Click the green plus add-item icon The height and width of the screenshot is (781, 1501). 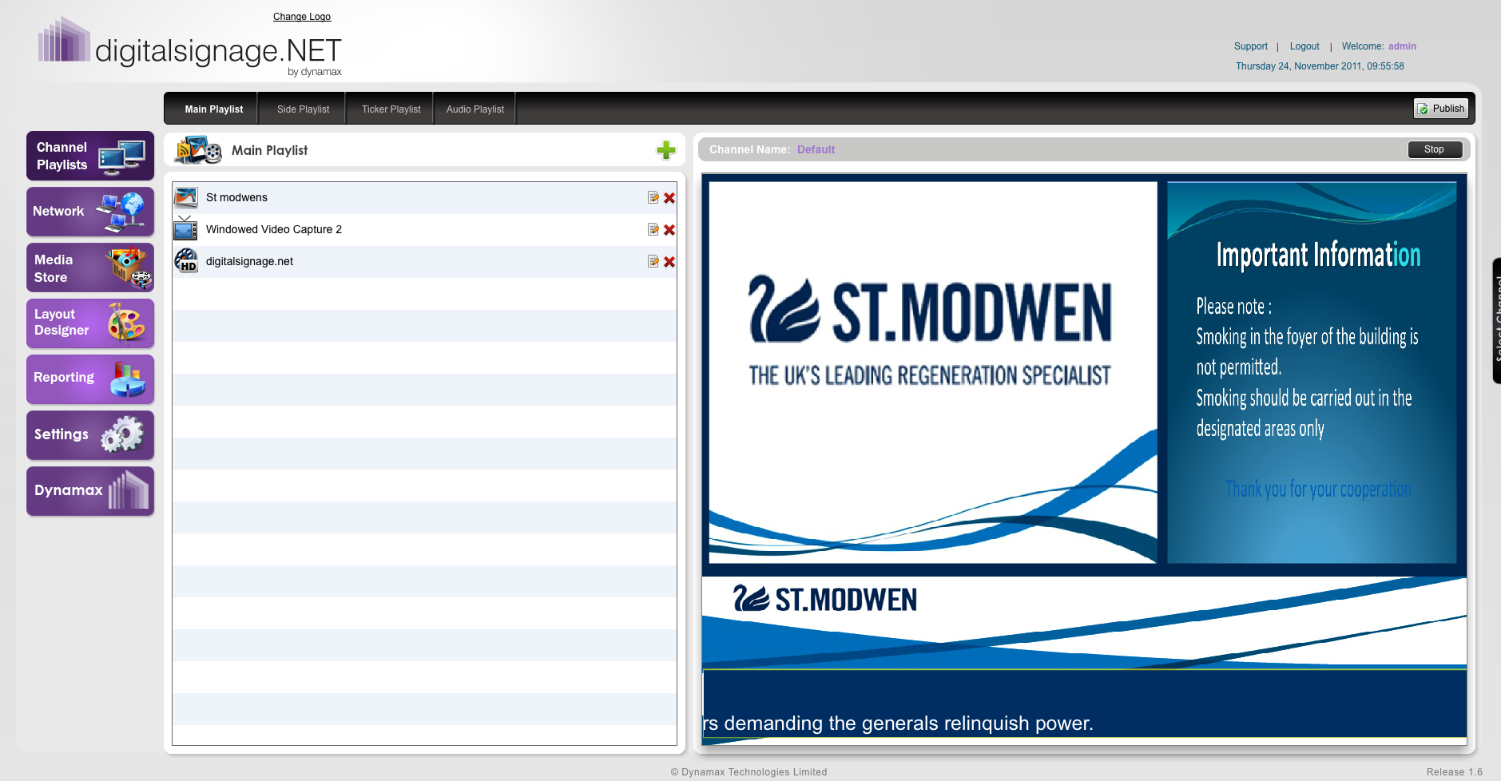pyautogui.click(x=666, y=150)
